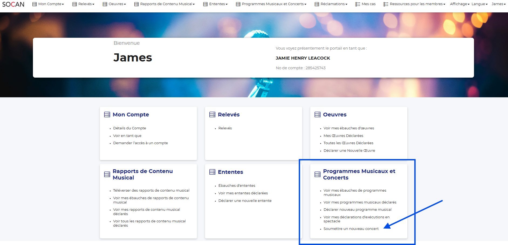Screen dimensions: 508x245
Task: Click the icon beside Relevés card title
Action: pyautogui.click(x=212, y=115)
